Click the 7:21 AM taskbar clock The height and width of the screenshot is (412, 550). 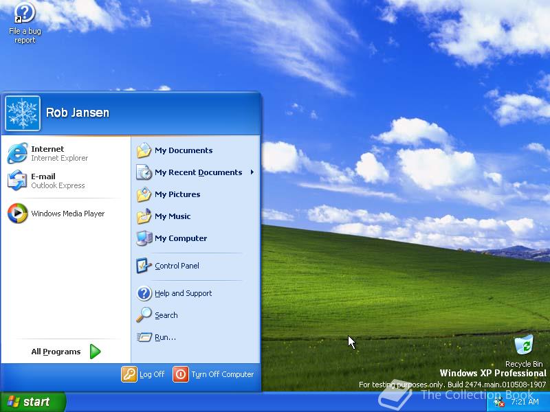pyautogui.click(x=525, y=402)
